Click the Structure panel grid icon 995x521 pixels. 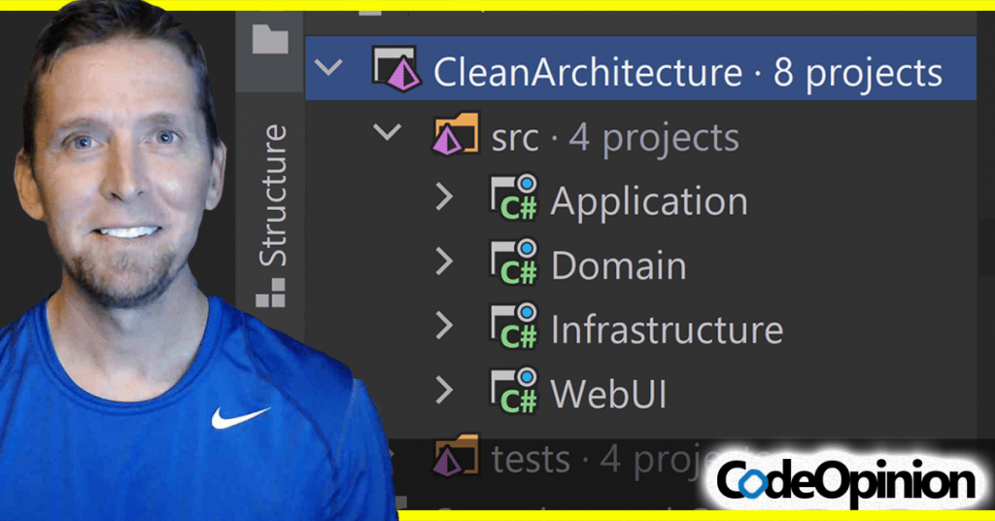click(x=270, y=293)
